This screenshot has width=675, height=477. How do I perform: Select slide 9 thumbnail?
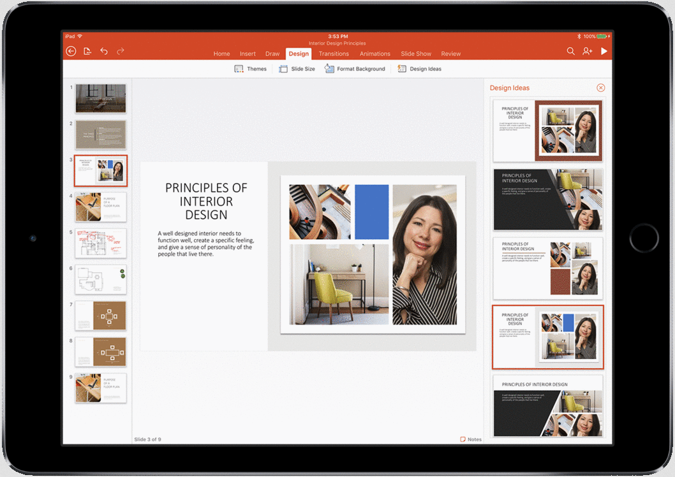(x=101, y=388)
